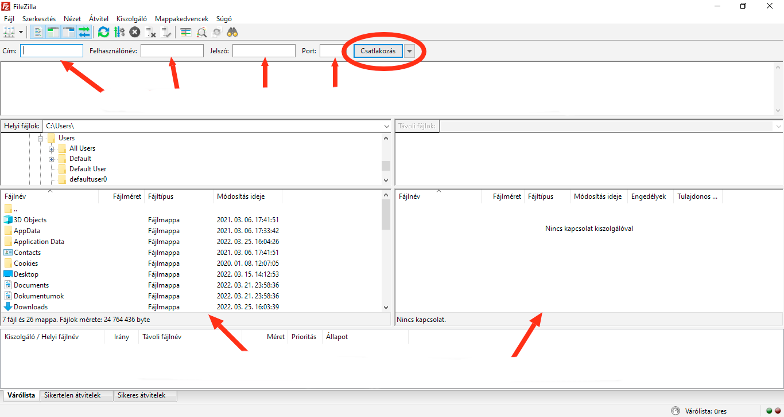This screenshot has width=784, height=417.
Task: Sort local list by Fájltípus column
Action: tap(178, 196)
